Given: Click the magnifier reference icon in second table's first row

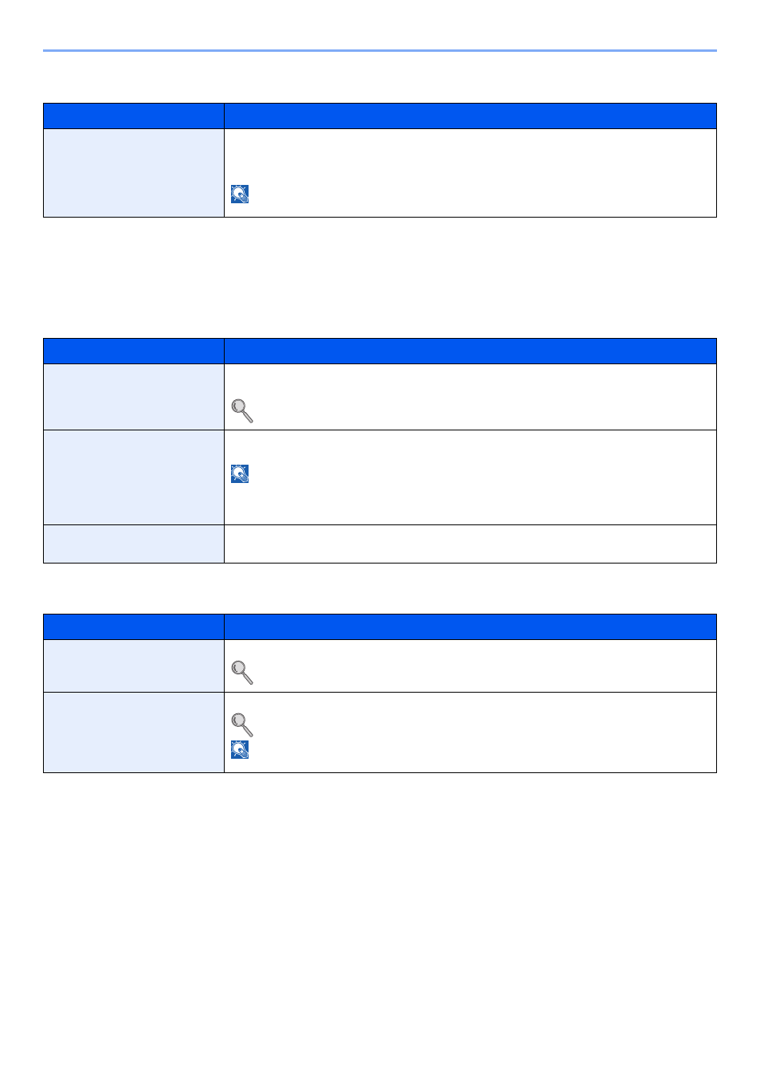Looking at the screenshot, I should pos(242,410).
